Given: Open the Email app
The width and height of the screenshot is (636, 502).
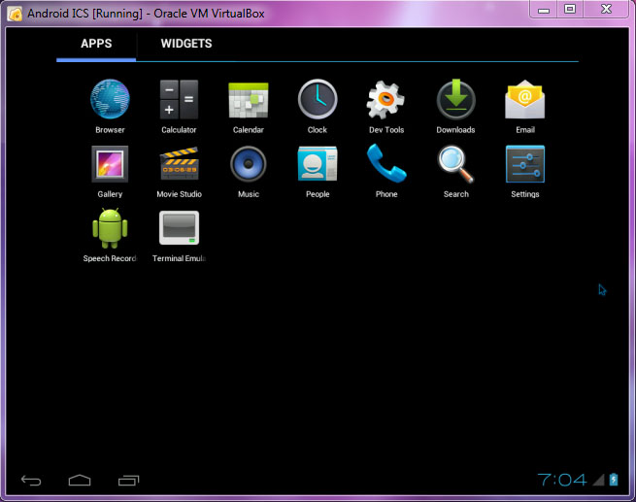Looking at the screenshot, I should 525,99.
